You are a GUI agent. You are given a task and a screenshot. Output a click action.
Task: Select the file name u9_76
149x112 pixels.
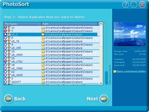pyautogui.click(x=15, y=41)
